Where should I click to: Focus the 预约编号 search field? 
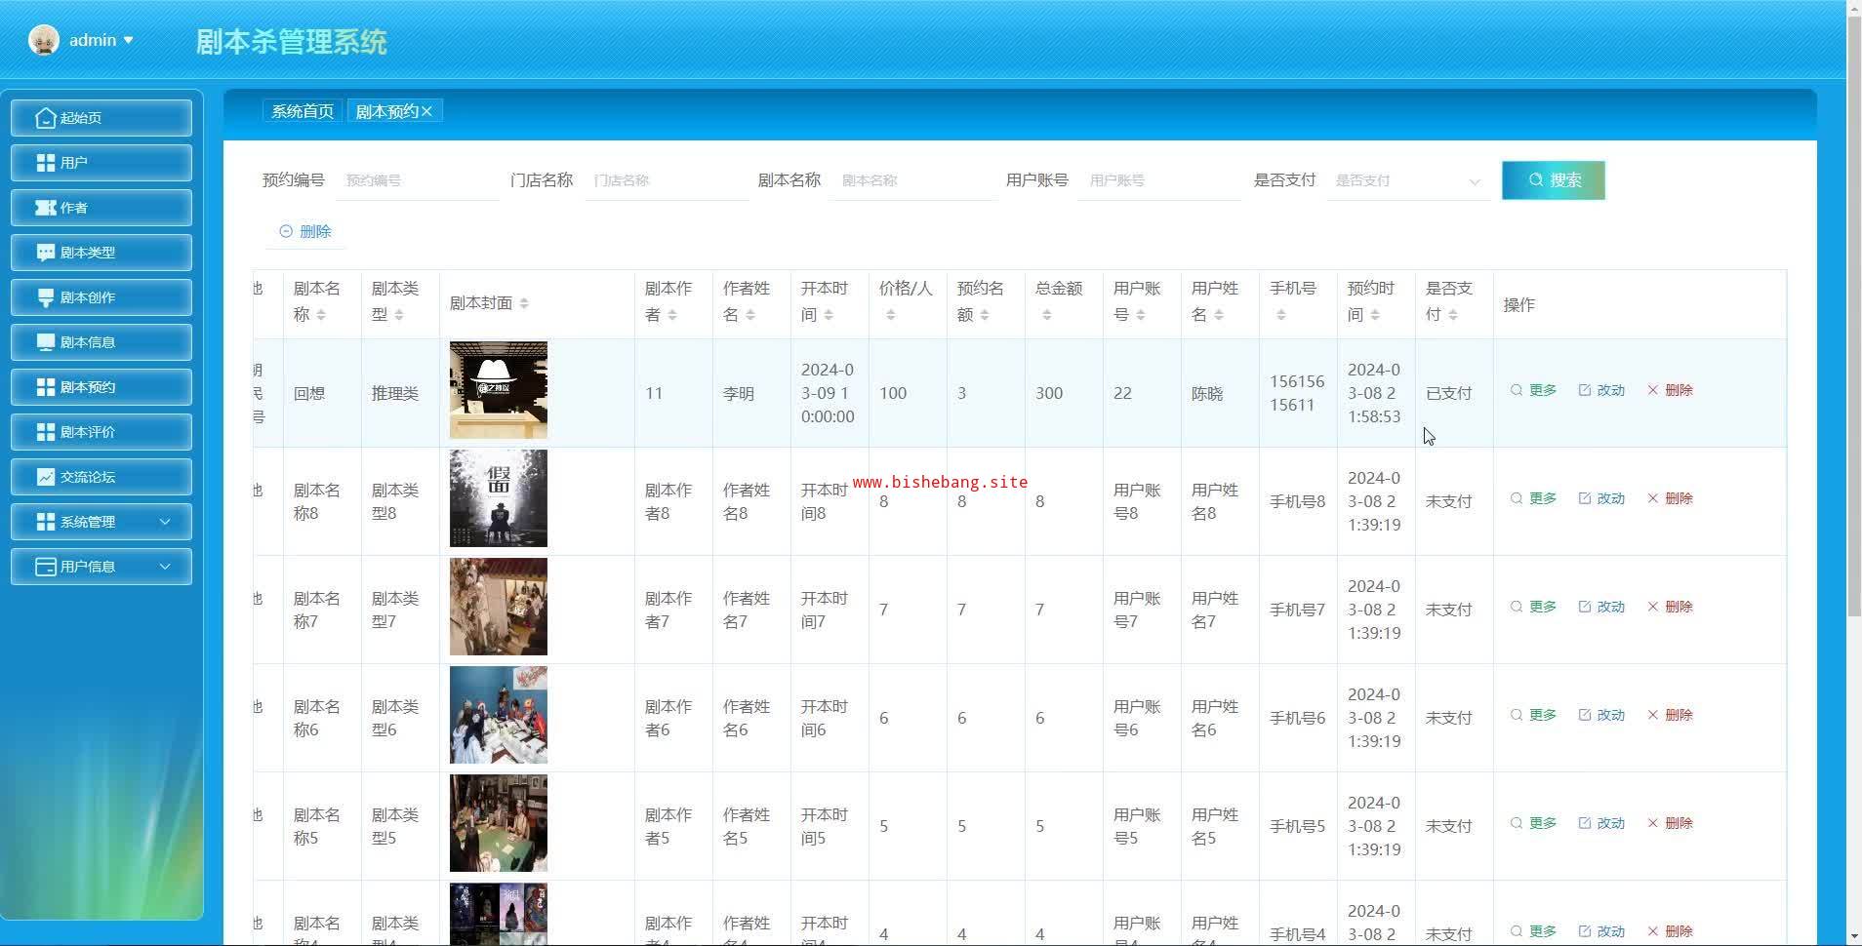click(x=417, y=180)
